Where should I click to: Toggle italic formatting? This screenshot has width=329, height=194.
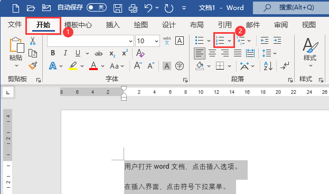click(x=65, y=53)
